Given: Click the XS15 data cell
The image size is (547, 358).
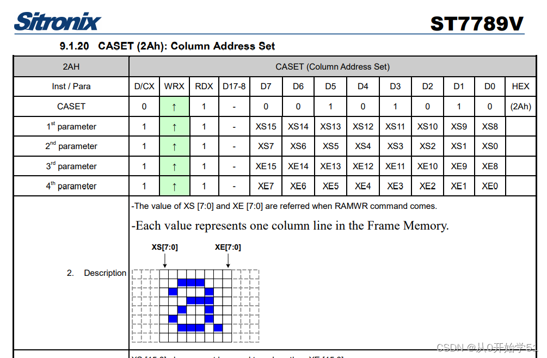Looking at the screenshot, I should coord(266,126).
